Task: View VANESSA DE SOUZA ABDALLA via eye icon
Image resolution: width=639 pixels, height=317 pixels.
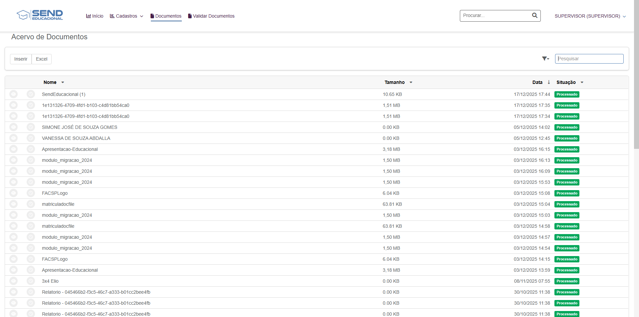Action: coord(13,138)
